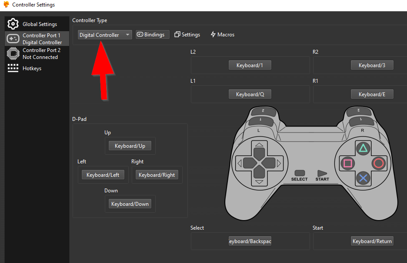Click the Controller Settings app icon in title bar
This screenshot has width=407, height=263.
(x=6, y=4)
